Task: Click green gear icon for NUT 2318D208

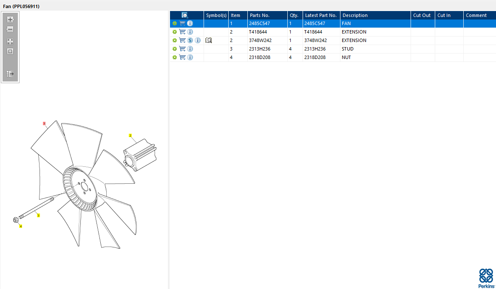Action: pyautogui.click(x=175, y=57)
